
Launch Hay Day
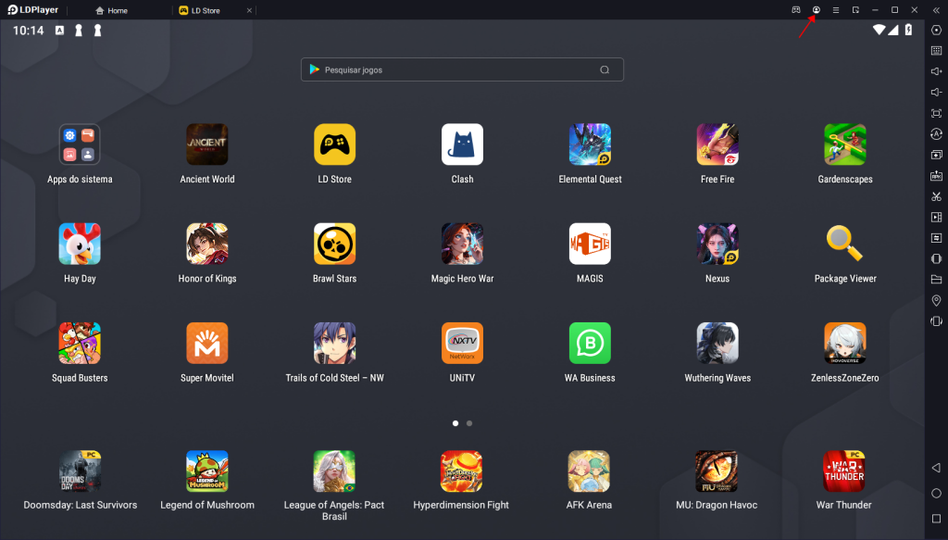(x=80, y=244)
